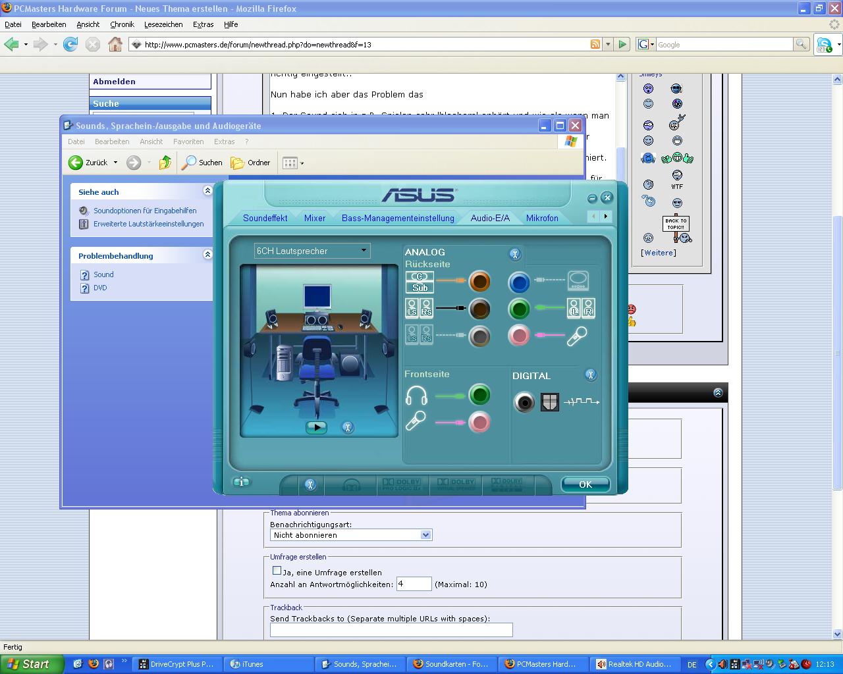Reload the page in Firefox
843x674 pixels.
click(x=70, y=44)
